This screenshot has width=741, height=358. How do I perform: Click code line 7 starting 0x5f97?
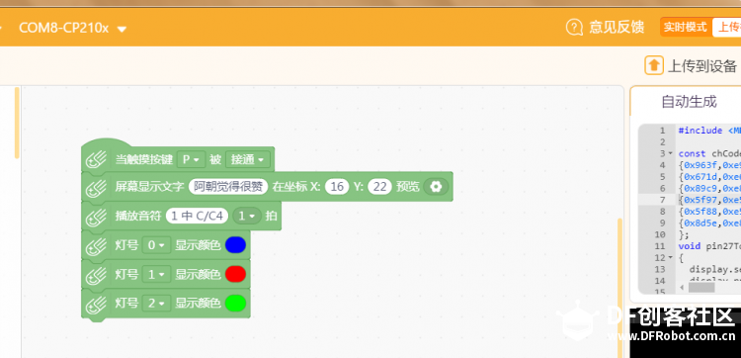tap(709, 200)
